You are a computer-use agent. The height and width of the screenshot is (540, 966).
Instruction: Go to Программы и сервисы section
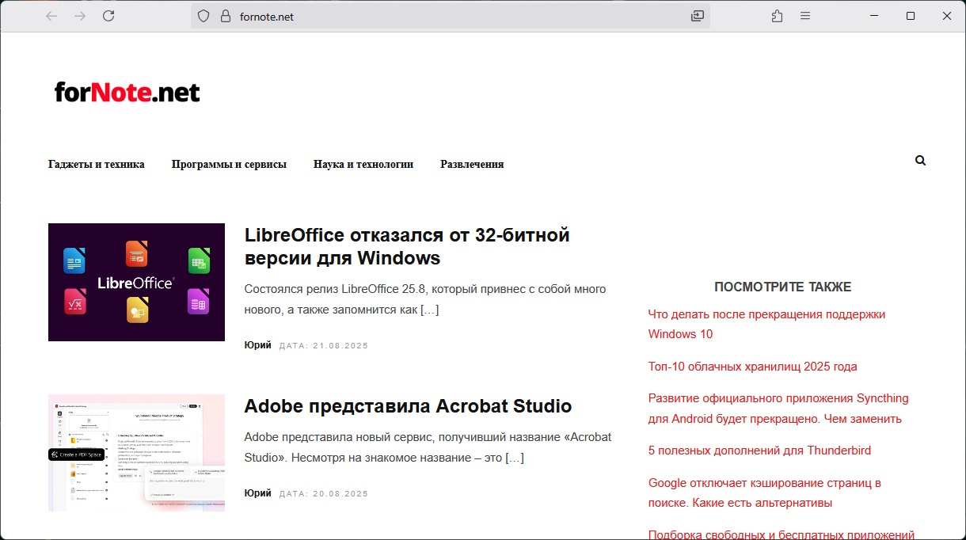229,165
